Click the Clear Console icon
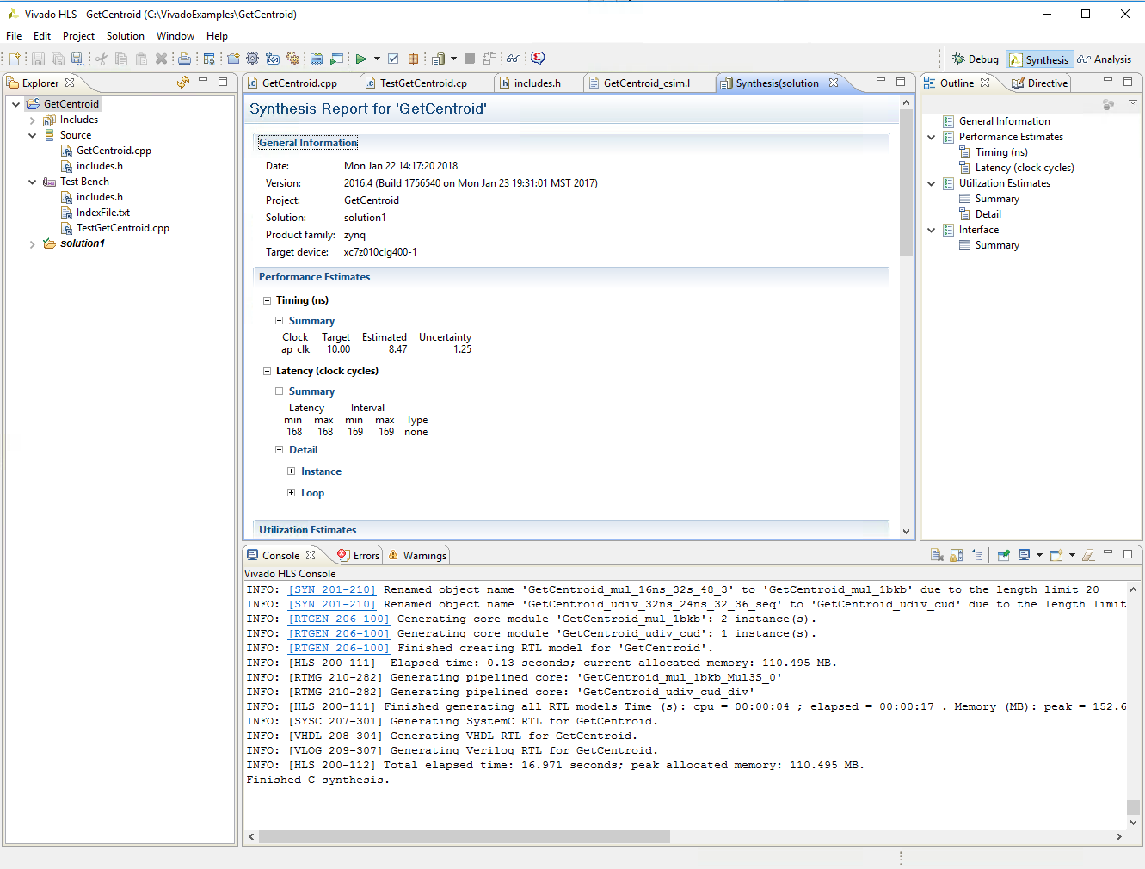 [x=937, y=555]
